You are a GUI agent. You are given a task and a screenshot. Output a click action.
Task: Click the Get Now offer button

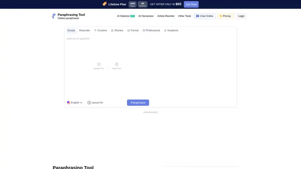coord(191,4)
